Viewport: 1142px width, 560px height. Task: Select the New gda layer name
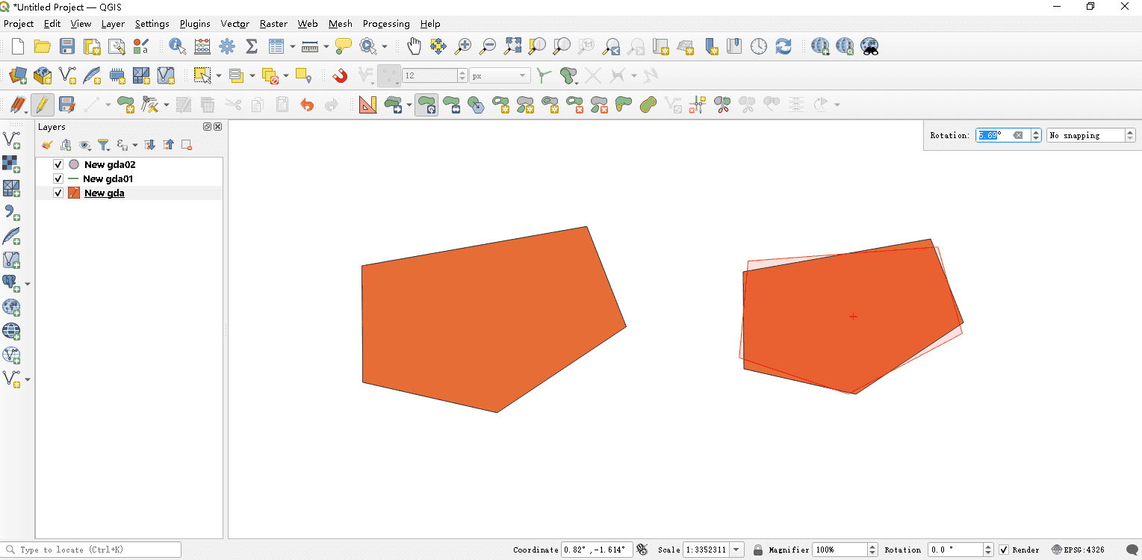tap(105, 193)
